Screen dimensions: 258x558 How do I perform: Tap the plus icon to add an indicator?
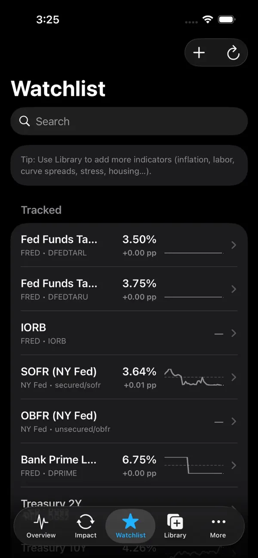pyautogui.click(x=199, y=52)
